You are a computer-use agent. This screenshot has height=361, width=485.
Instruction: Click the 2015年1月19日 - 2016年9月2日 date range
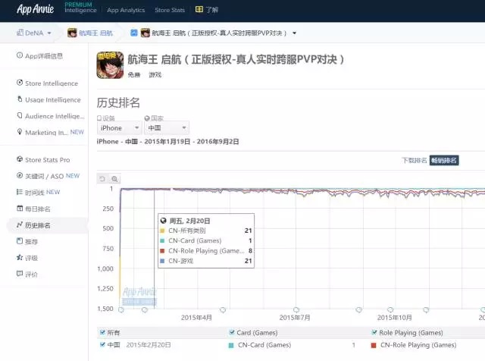tap(192, 142)
